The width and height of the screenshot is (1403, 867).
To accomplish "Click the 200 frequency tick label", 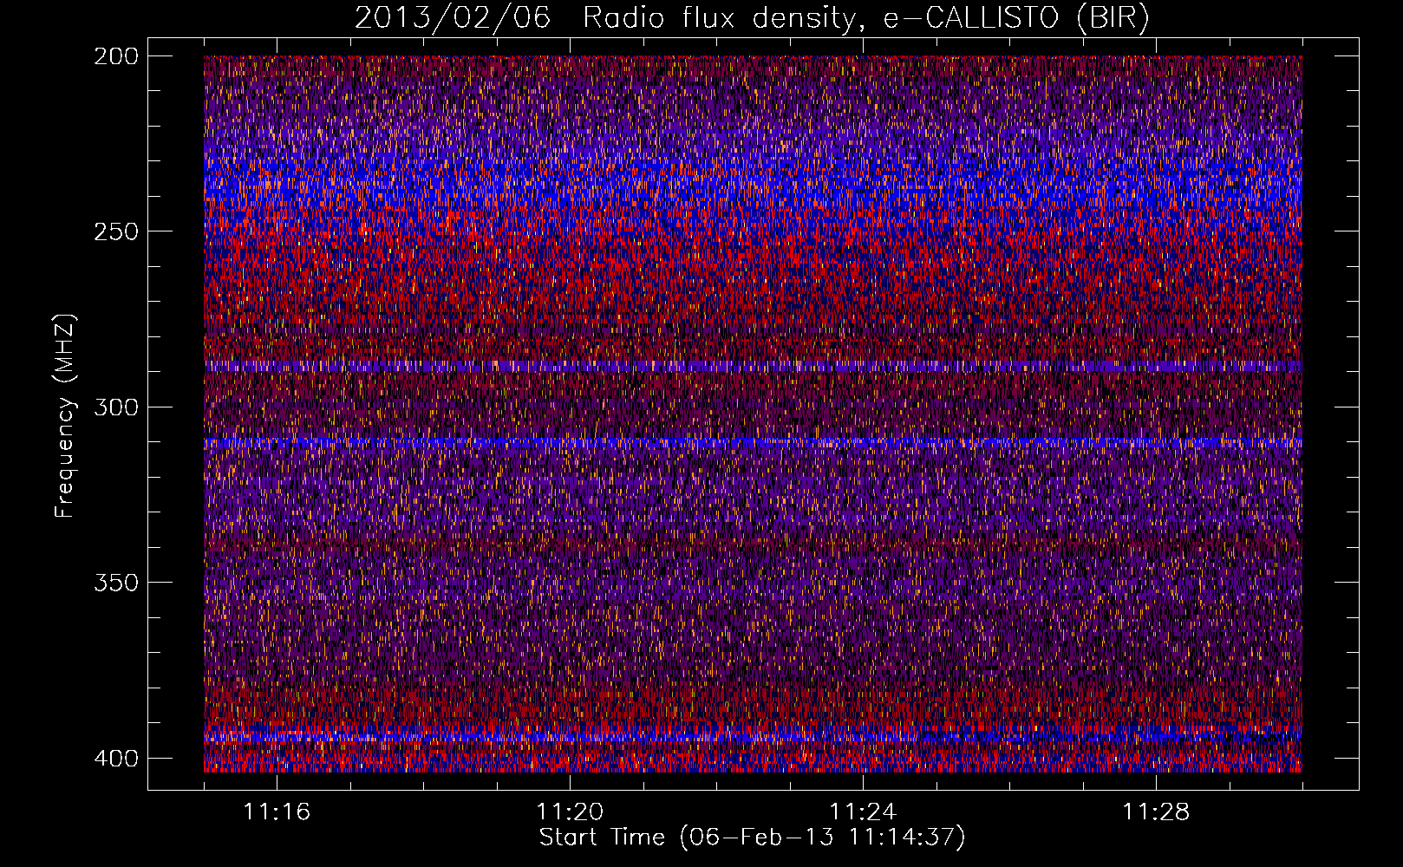I will pyautogui.click(x=115, y=56).
